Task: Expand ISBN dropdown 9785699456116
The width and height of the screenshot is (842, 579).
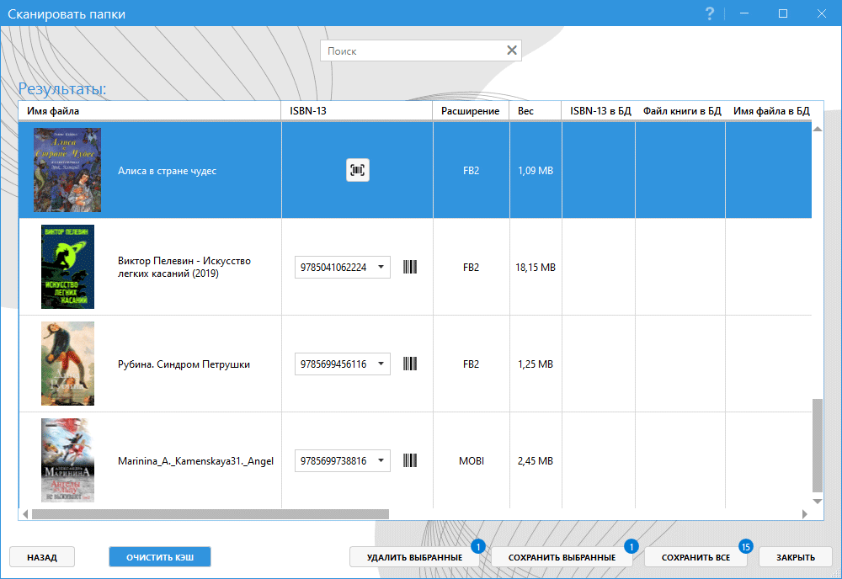Action: 381,364
